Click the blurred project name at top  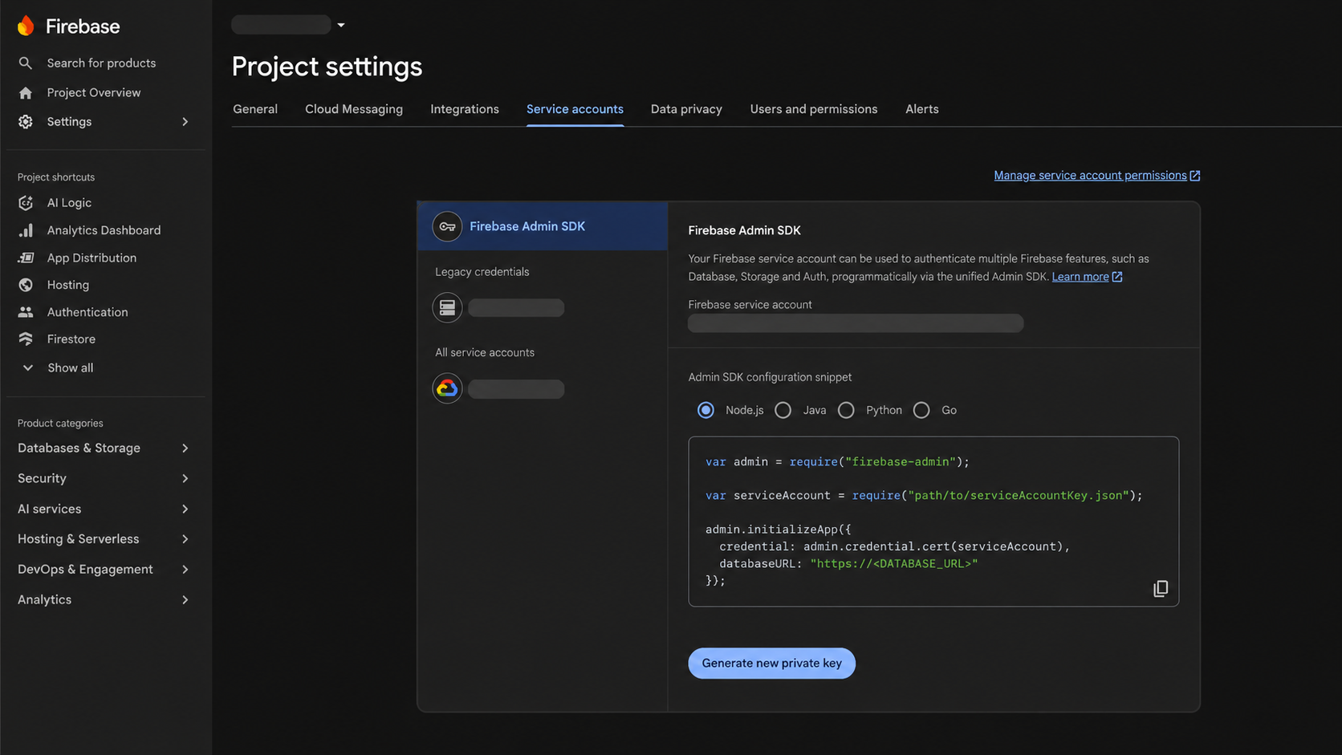pos(281,25)
